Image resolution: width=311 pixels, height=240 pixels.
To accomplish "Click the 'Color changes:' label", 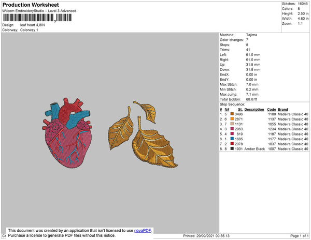I will [232, 40].
